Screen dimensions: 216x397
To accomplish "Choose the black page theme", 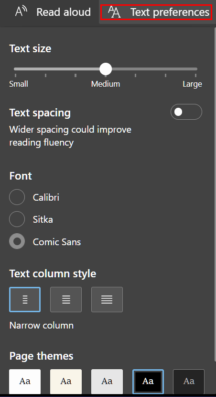I will (x=148, y=382).
